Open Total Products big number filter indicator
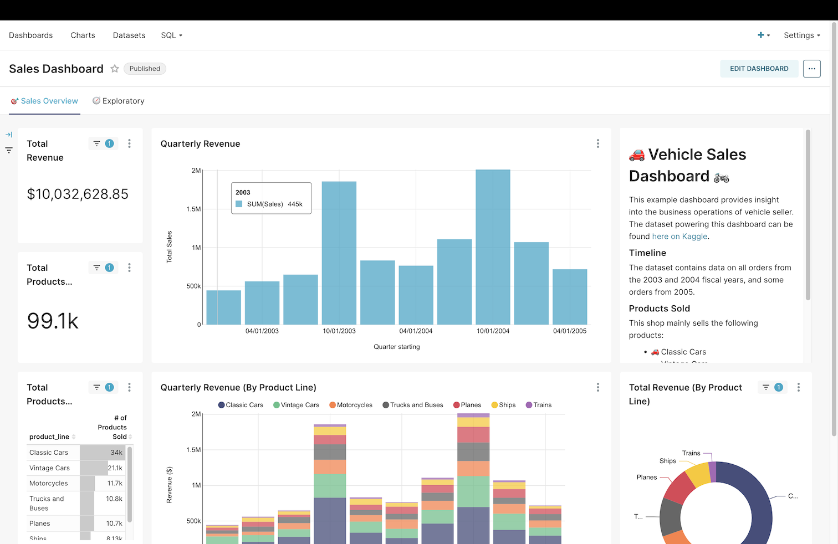Screen dimensions: 838x544 click(104, 268)
